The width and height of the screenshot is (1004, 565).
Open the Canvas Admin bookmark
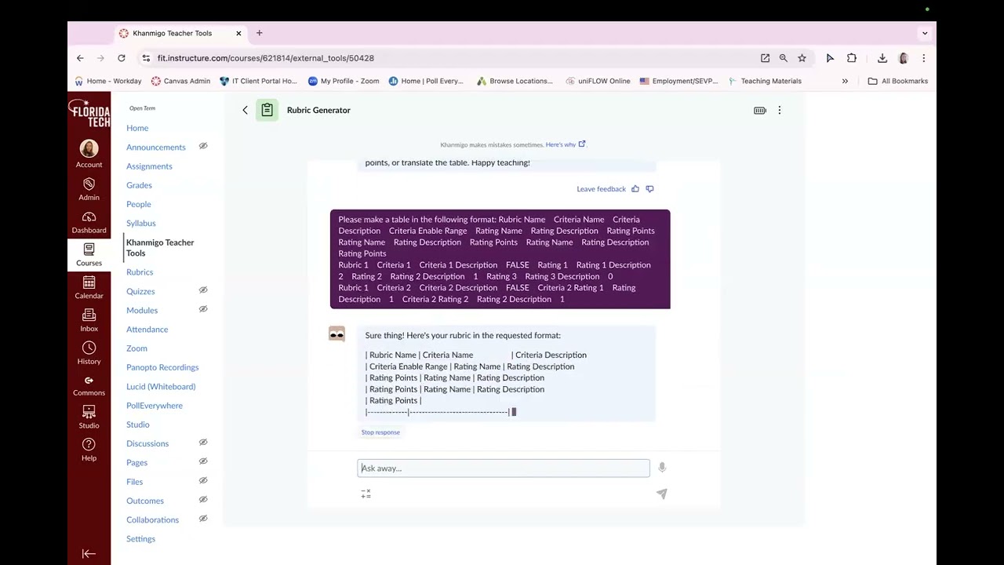coord(180,81)
